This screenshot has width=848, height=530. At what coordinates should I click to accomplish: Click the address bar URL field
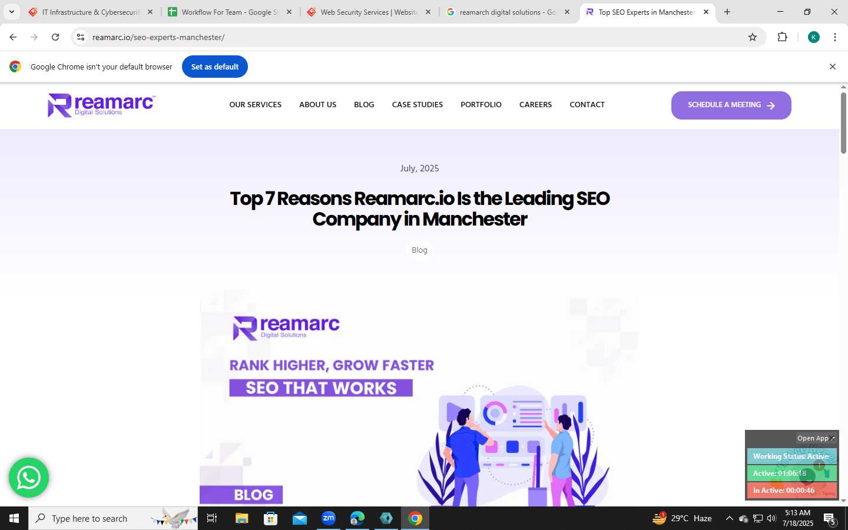pyautogui.click(x=412, y=37)
